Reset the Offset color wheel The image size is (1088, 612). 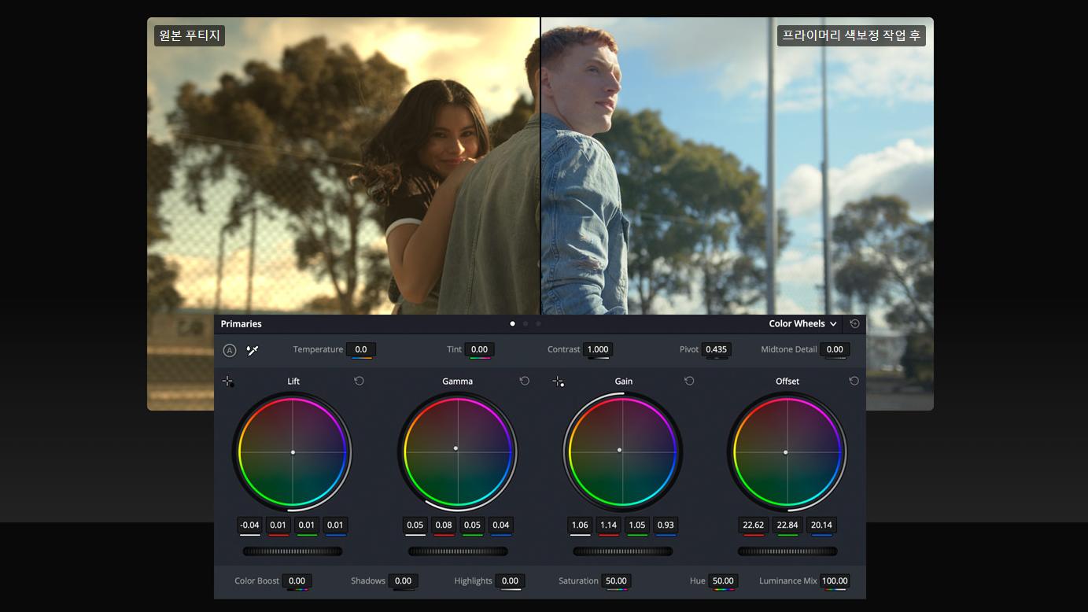click(854, 381)
